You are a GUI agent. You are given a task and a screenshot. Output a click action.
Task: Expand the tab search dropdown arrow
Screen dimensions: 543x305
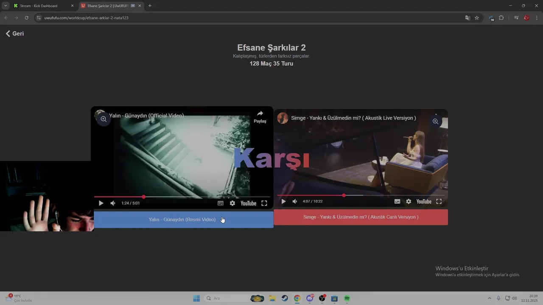pyautogui.click(x=6, y=6)
